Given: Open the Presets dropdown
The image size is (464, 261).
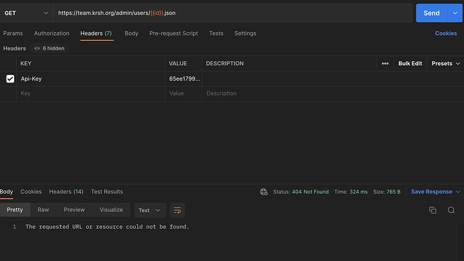Looking at the screenshot, I should click(446, 64).
